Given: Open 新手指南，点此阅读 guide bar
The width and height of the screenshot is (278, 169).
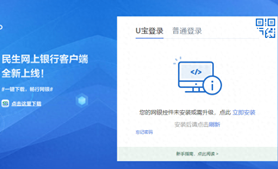Looking at the screenshot, I should pos(197,154).
